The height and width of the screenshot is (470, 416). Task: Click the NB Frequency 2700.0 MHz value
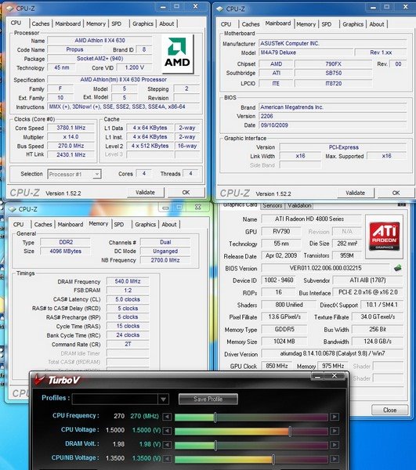coord(165,260)
